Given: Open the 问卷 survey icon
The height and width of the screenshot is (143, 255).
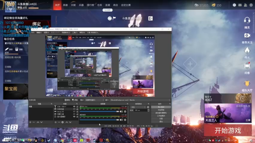Looking at the screenshot, I should pos(247,66).
